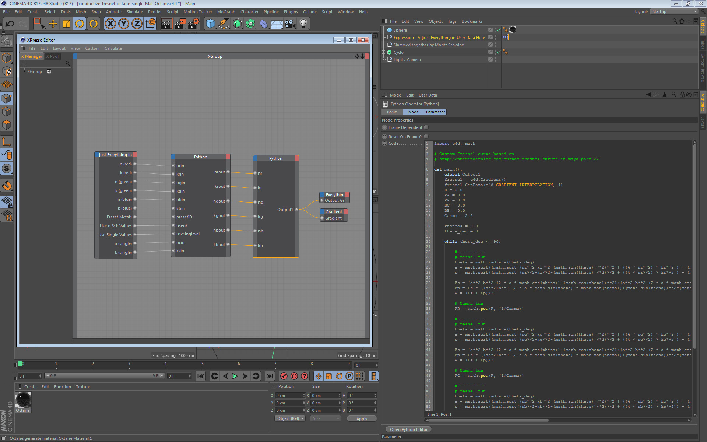Select the Move tool icon
This screenshot has width=707, height=442.
pyautogui.click(x=53, y=24)
